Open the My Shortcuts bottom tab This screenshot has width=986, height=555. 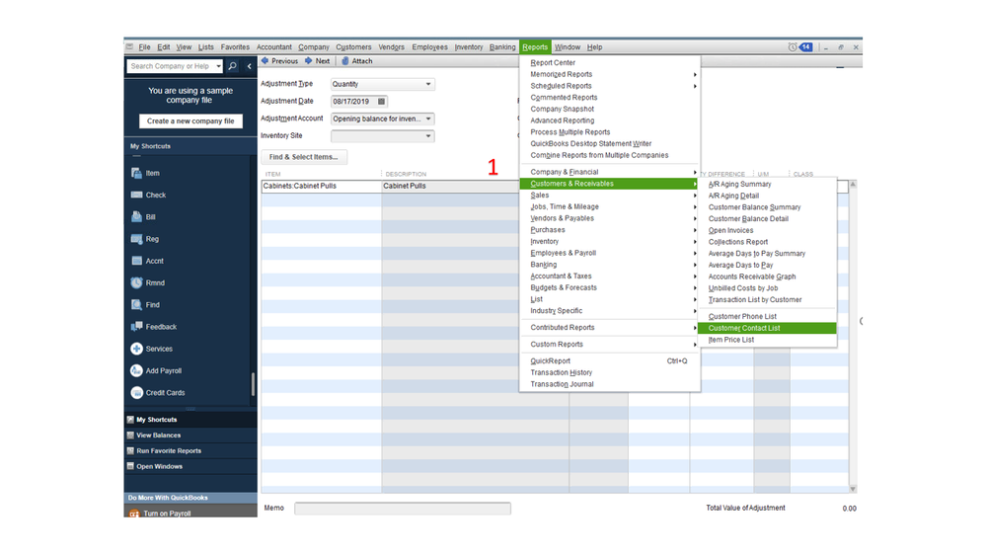click(190, 420)
